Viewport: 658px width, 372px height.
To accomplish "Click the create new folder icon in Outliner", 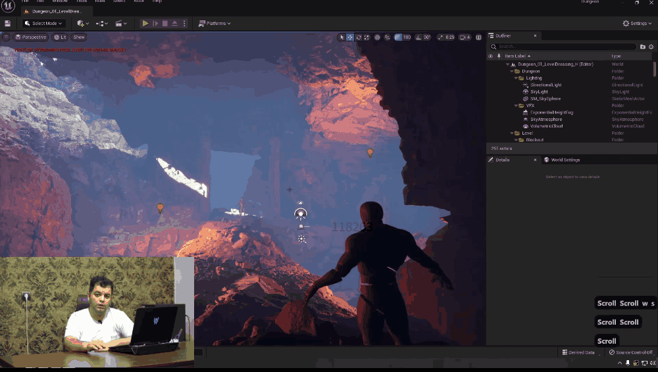I will click(x=643, y=47).
